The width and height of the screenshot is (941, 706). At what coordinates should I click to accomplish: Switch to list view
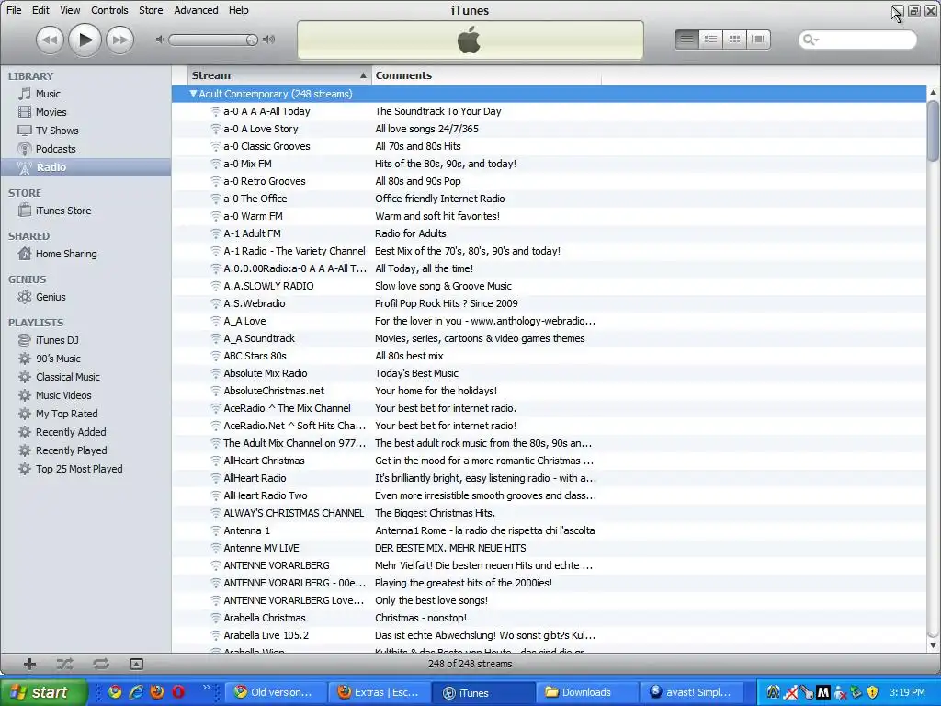(686, 40)
